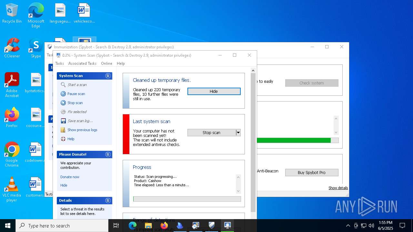Click the Pause scan text link
This screenshot has height=232, width=413.
click(x=76, y=94)
